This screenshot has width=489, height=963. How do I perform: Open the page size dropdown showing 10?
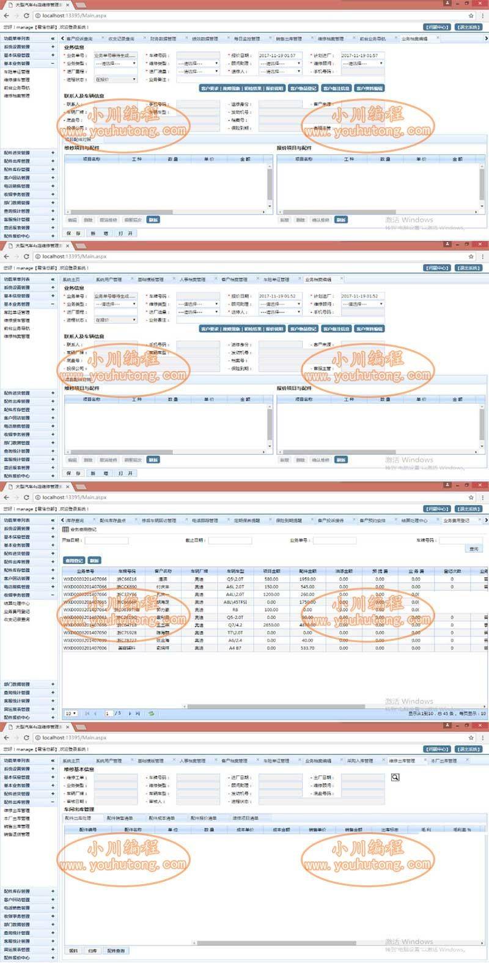(x=71, y=713)
